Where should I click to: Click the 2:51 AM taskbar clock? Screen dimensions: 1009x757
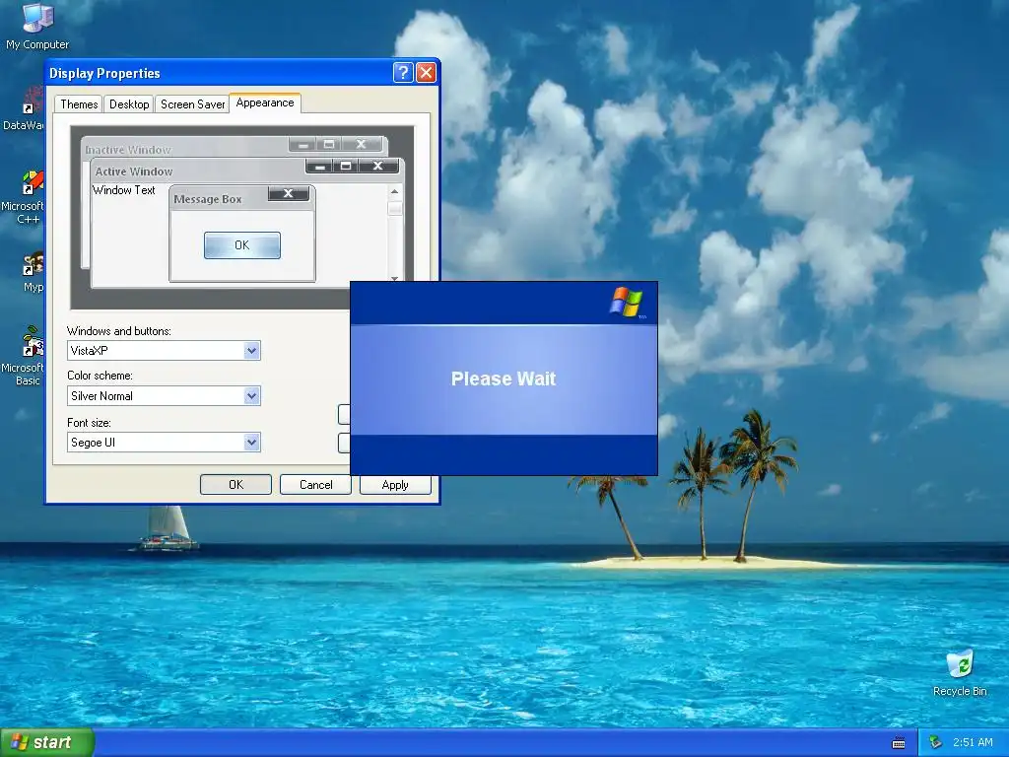pyautogui.click(x=973, y=742)
